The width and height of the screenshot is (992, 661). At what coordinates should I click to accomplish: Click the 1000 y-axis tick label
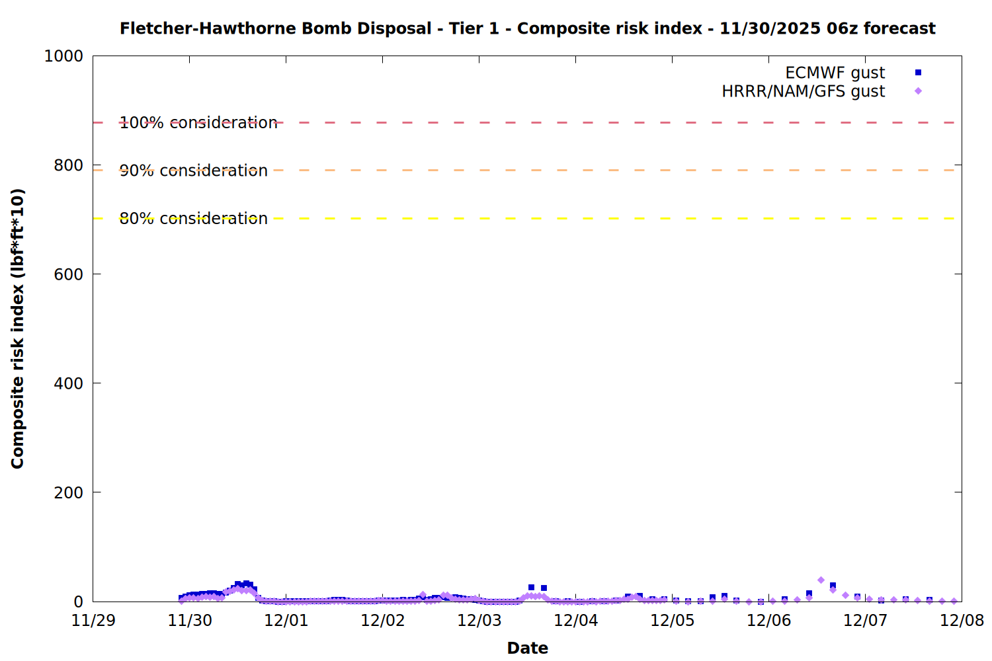click(63, 56)
